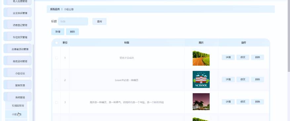Click 删除 for row 1
Image resolution: width=290 pixels, height=121 pixels.
258,57
